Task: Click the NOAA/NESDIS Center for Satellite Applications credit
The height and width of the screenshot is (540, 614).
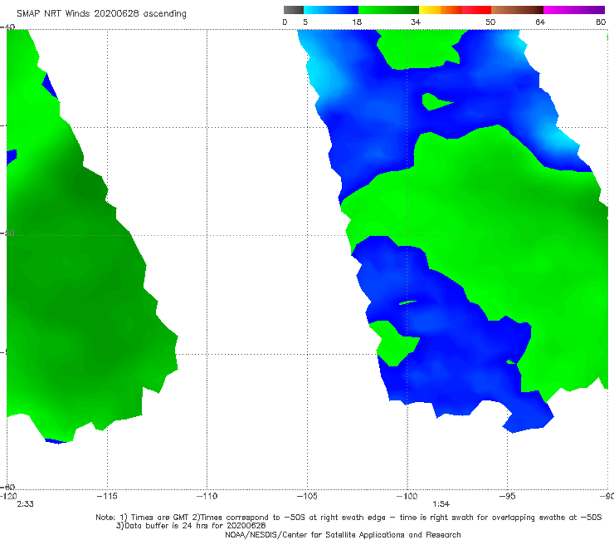Action: 343,534
